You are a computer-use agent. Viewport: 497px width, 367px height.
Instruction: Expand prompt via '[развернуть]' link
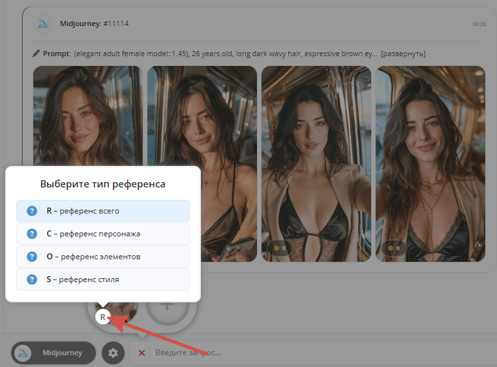point(403,54)
